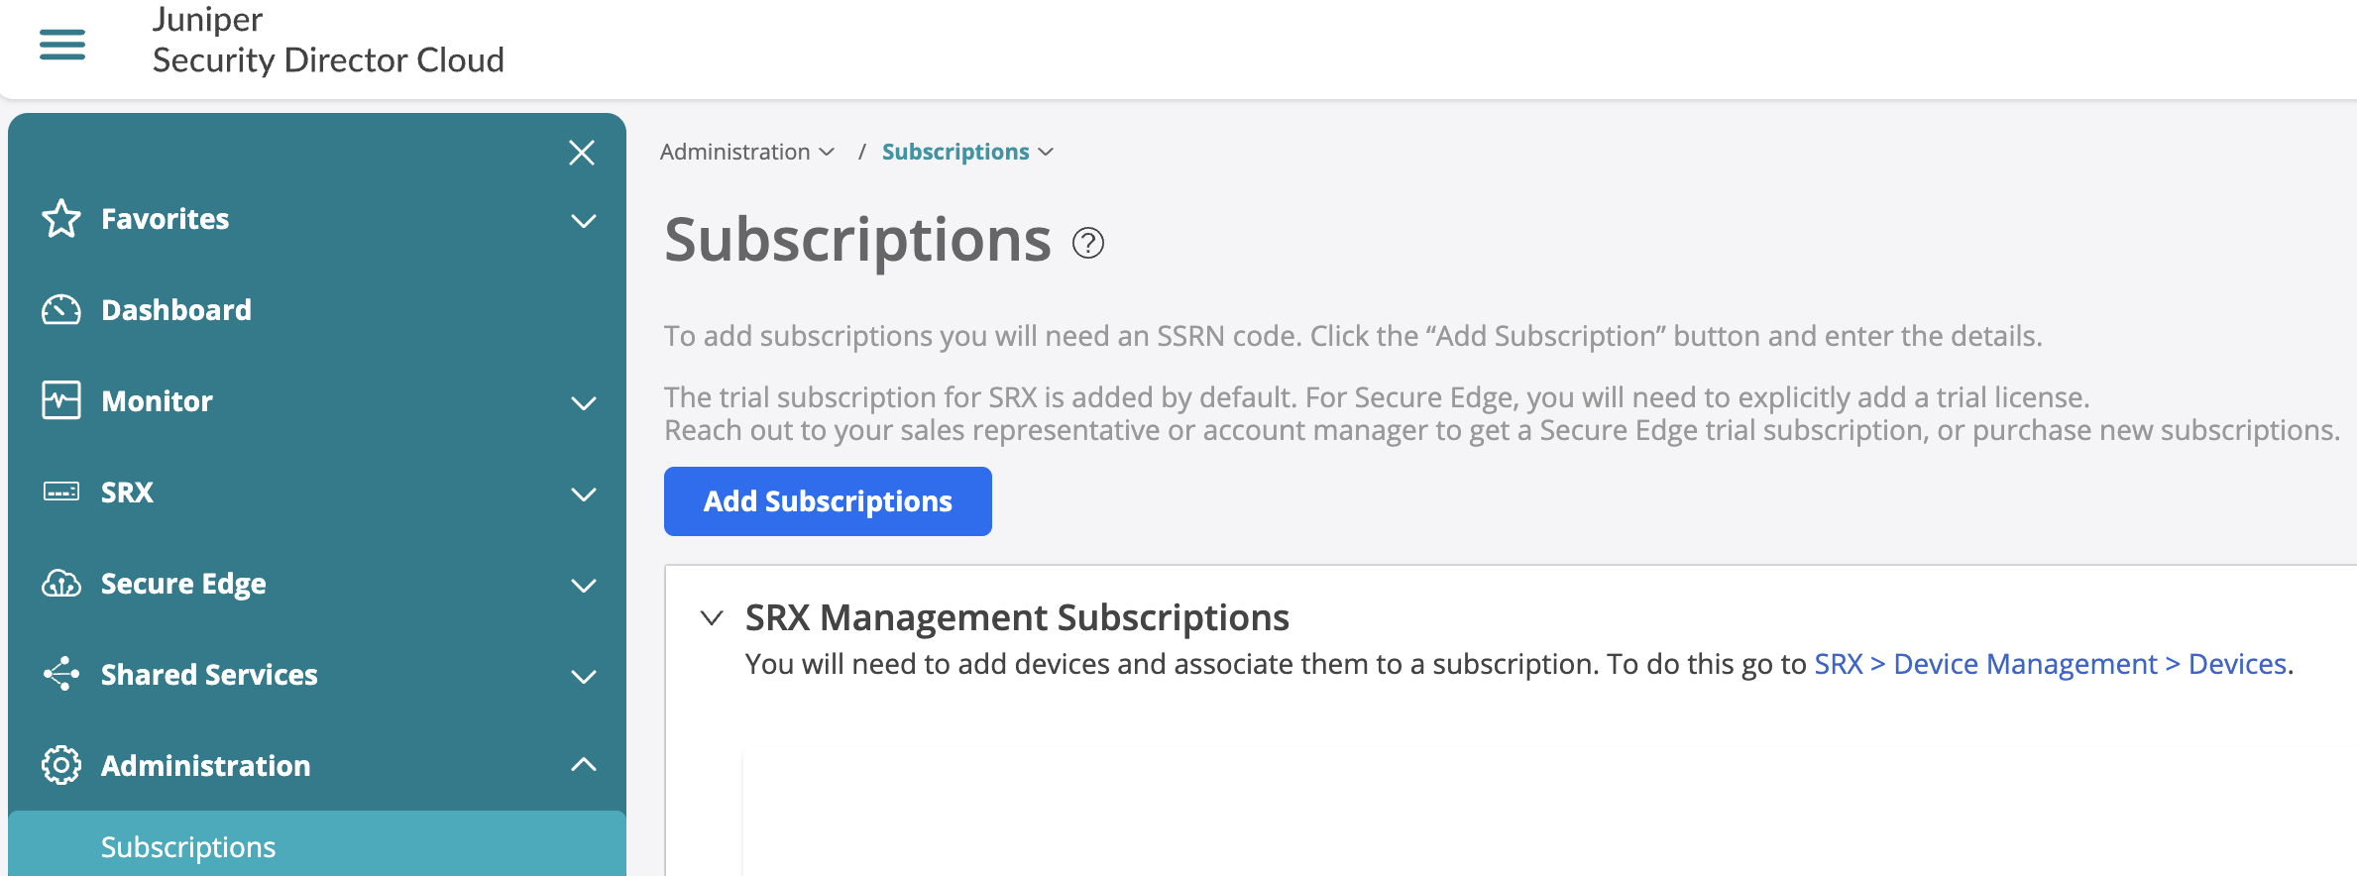This screenshot has width=2357, height=876.
Task: Expand the Monitor menu chevron
Action: pyautogui.click(x=584, y=403)
